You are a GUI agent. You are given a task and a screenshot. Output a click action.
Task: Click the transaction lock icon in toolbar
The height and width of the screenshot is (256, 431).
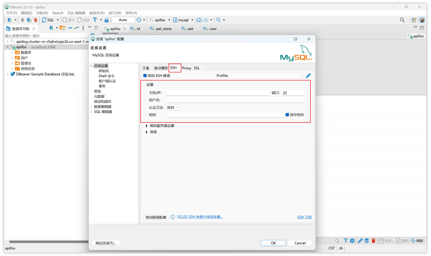106,20
